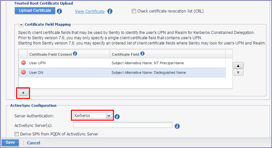Click the Cancel link
Screen dimensions: 272x148
[x=34, y=143]
